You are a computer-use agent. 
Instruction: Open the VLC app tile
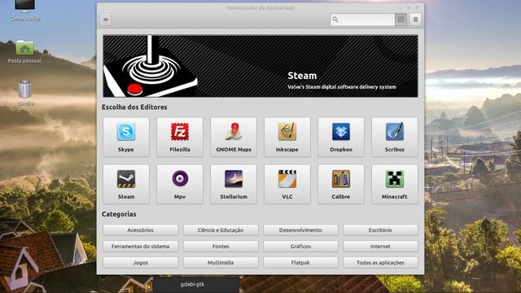coord(287,184)
